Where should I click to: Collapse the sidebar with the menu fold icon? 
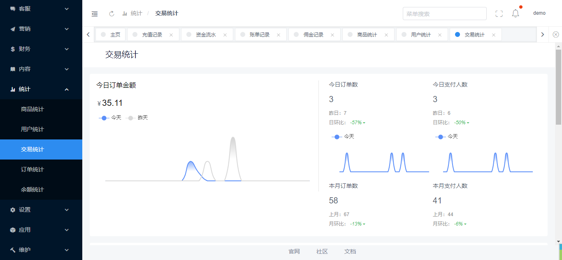click(x=95, y=14)
